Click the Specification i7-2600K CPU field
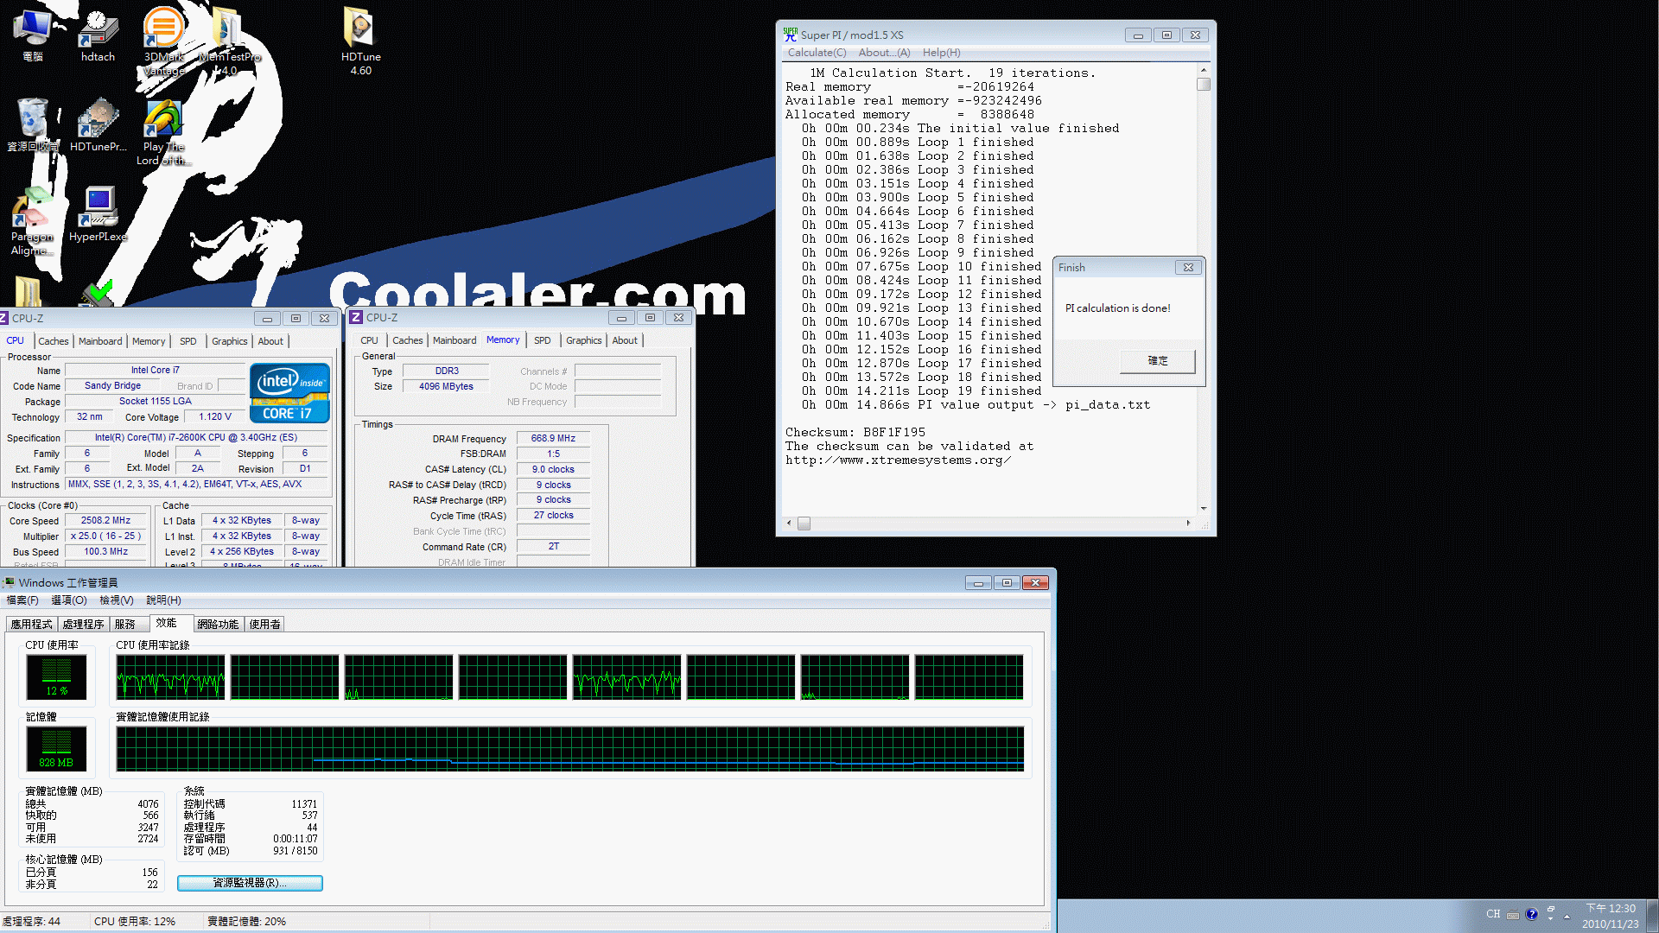This screenshot has width=1659, height=933. click(195, 438)
